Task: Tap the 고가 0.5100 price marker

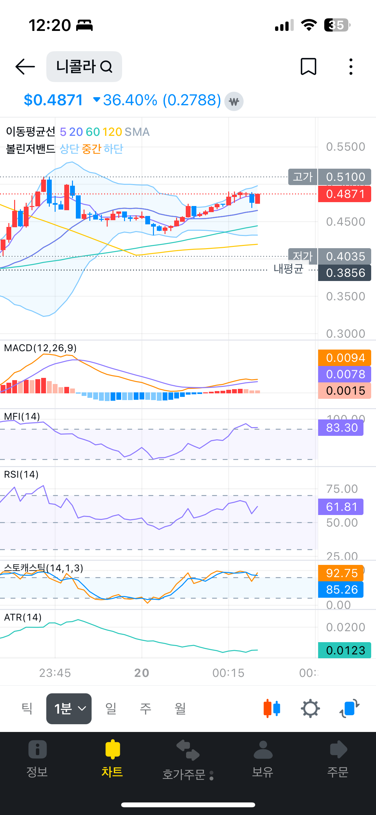Action: click(330, 177)
